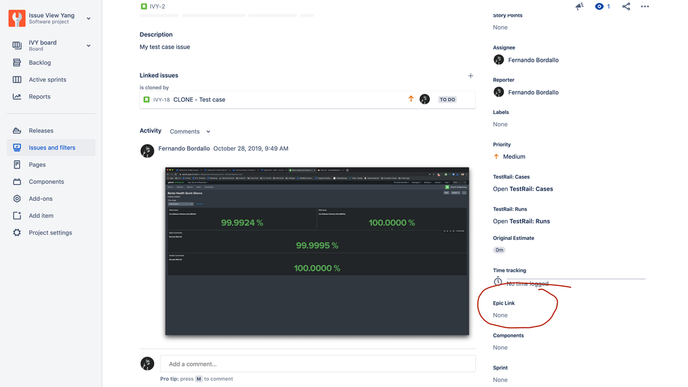Image resolution: width=688 pixels, height=387 pixels.
Task: Change the Medium priority value
Action: pyautogui.click(x=509, y=157)
